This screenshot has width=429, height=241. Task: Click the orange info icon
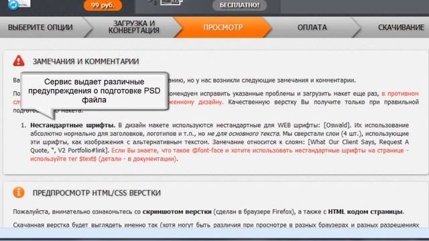tap(19, 192)
